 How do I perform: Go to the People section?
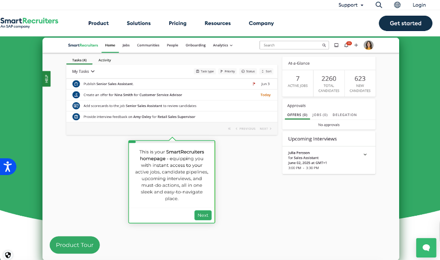pos(172,45)
